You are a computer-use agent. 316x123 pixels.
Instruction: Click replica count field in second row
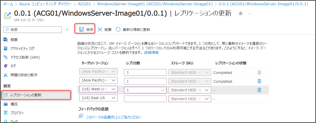tap(145, 81)
